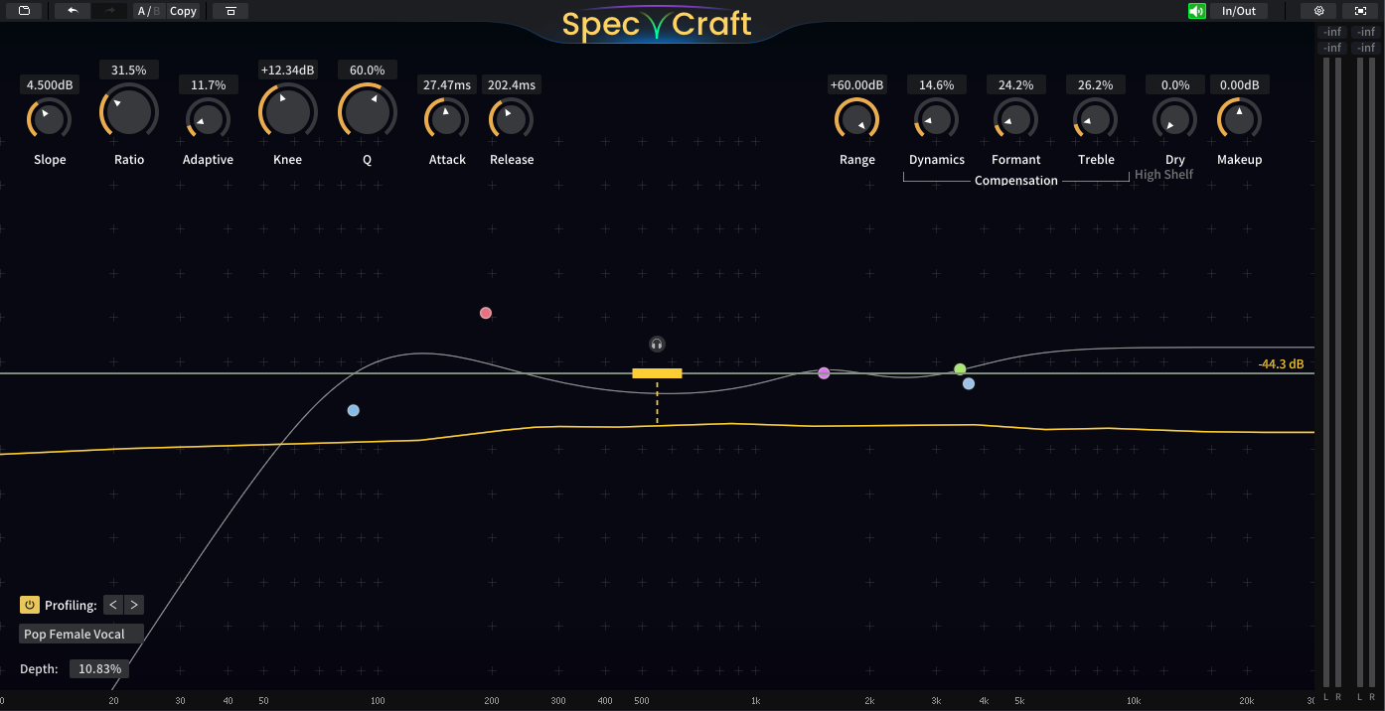1385x711 pixels.
Task: Click the Range knob
Action: tap(856, 120)
